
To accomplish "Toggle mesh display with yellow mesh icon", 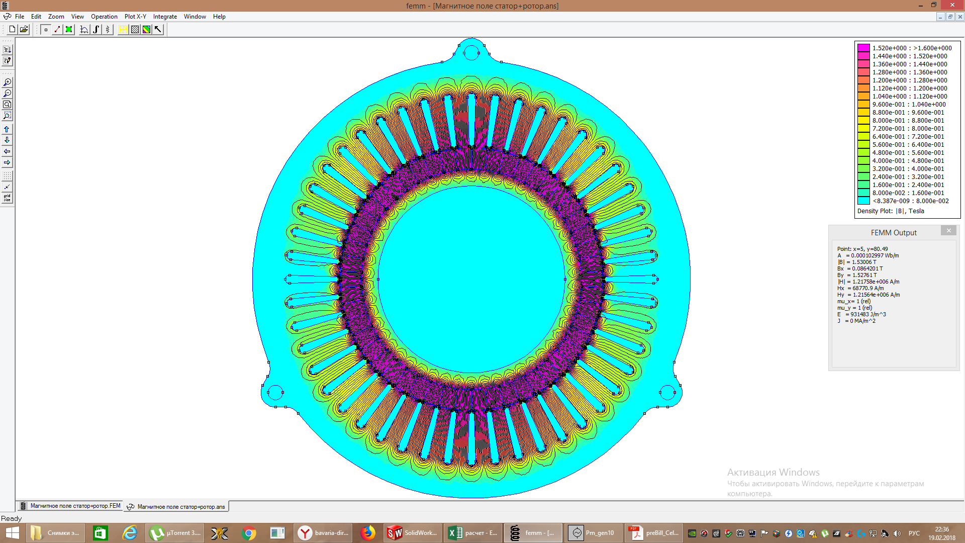I will click(x=123, y=30).
